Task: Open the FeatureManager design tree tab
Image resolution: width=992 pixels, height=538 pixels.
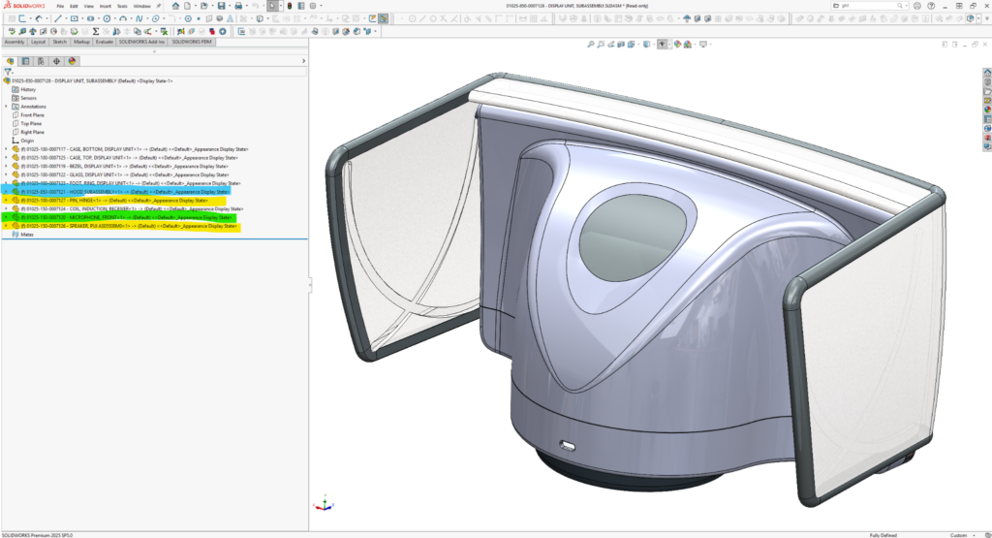Action: coord(10,61)
